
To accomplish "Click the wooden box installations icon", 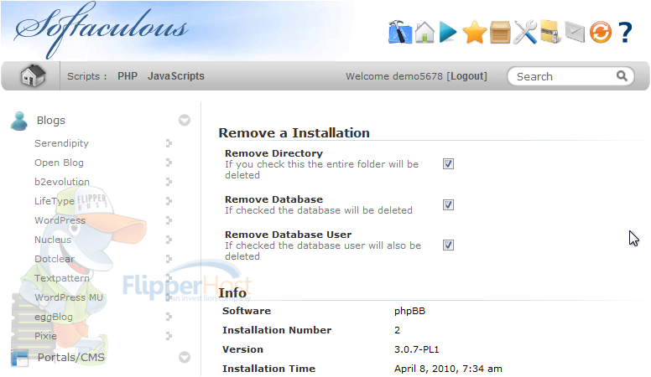I will [500, 33].
